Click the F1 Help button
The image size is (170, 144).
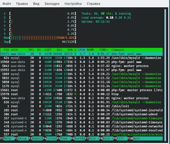[x=7, y=138]
